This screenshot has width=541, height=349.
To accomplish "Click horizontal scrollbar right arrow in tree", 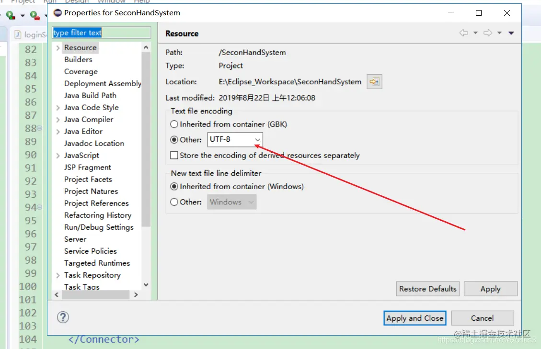I will pyautogui.click(x=136, y=295).
